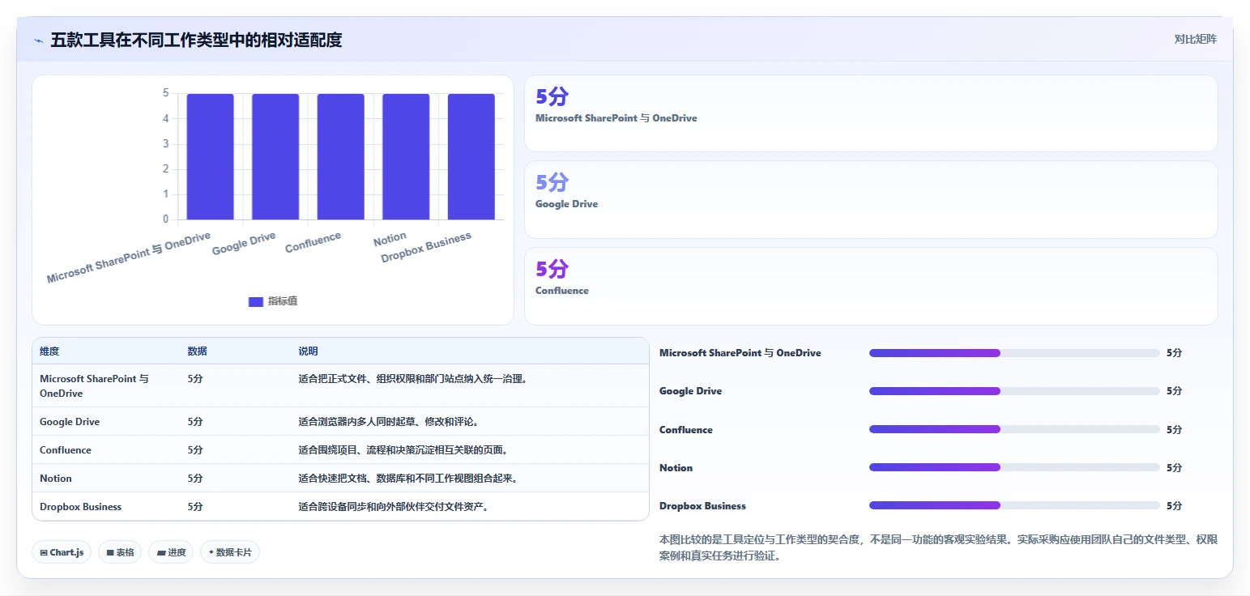Select the 表格 chip

tap(120, 552)
